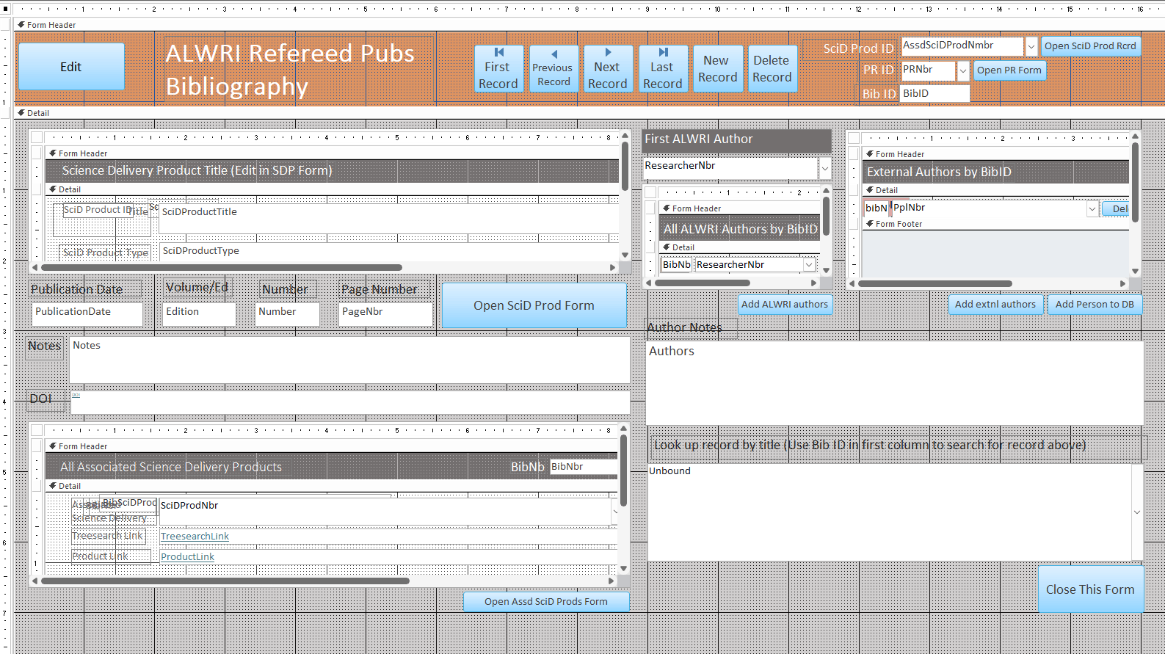
Task: Select the main form's Detail section bar
Action: coord(589,113)
